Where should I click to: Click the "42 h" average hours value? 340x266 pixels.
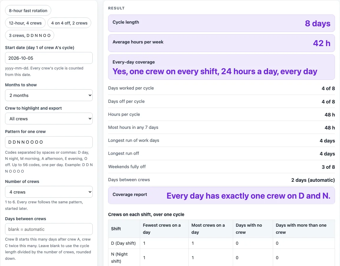[322, 43]
